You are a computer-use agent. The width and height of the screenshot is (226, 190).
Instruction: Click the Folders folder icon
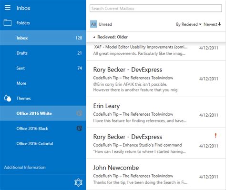click(8, 22)
